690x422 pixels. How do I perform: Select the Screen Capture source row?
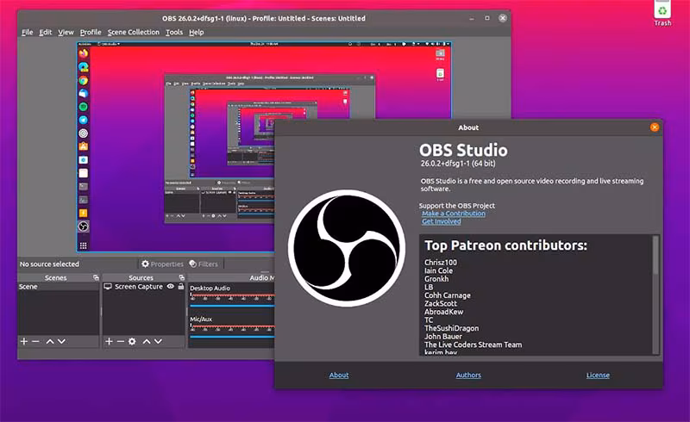(x=144, y=286)
